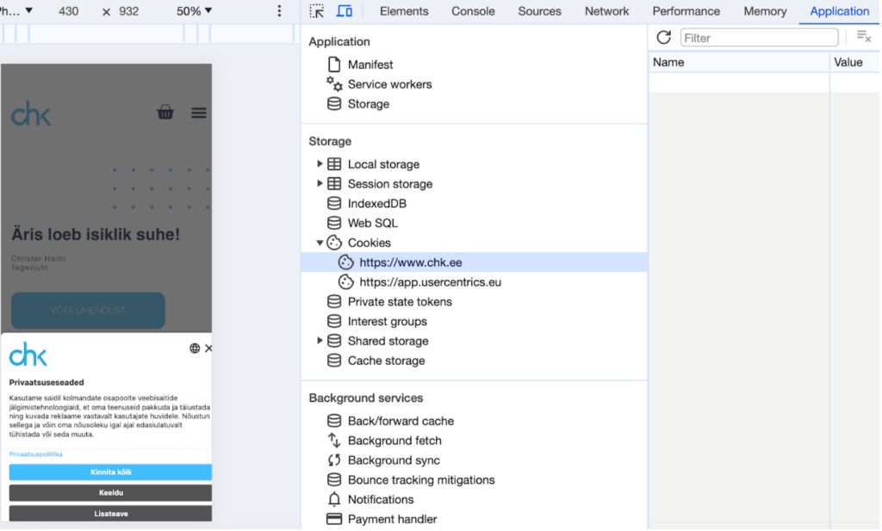Image resolution: width=882 pixels, height=531 pixels.
Task: Click the Lisateave button
Action: coord(111,514)
